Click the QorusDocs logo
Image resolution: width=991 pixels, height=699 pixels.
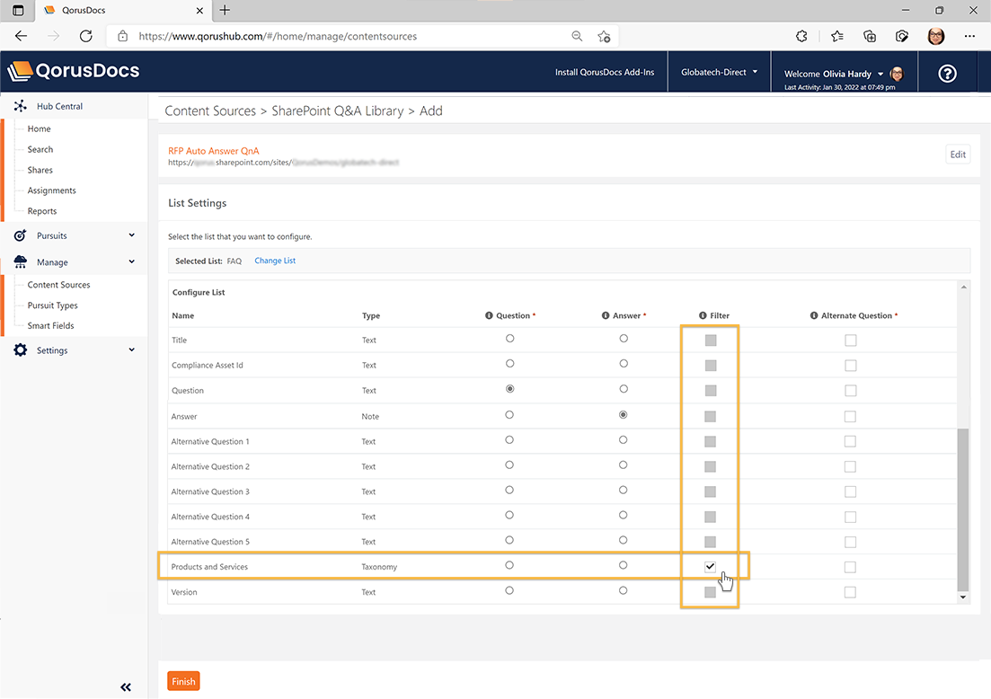[74, 71]
